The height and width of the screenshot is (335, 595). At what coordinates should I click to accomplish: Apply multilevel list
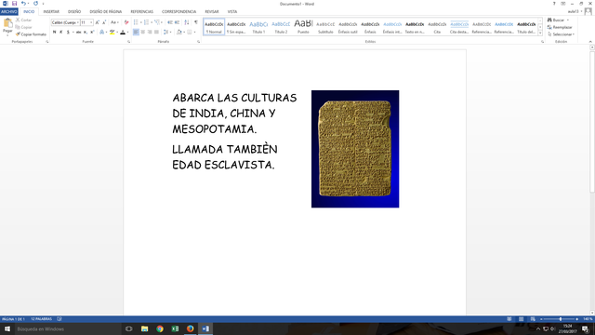click(157, 22)
